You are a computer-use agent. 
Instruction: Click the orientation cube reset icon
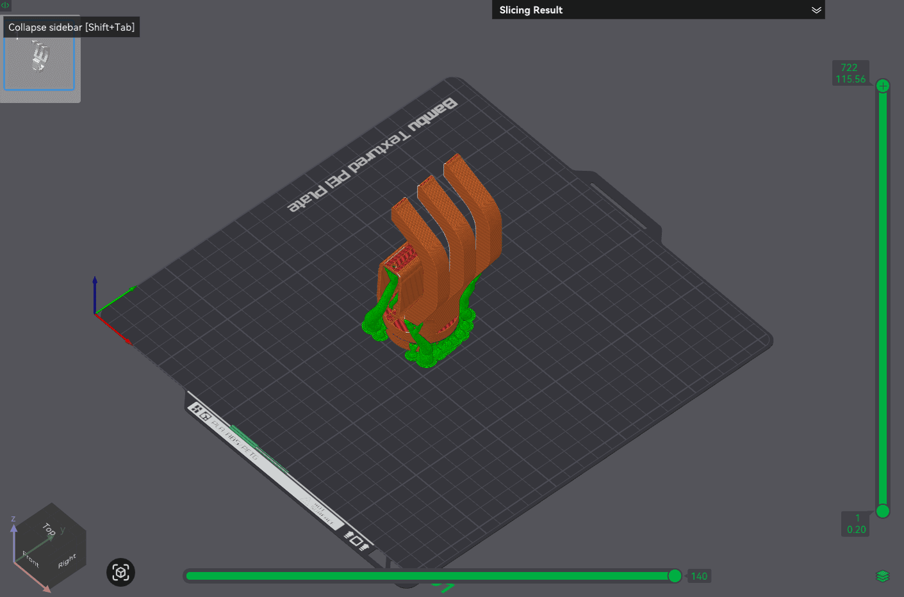coord(120,573)
